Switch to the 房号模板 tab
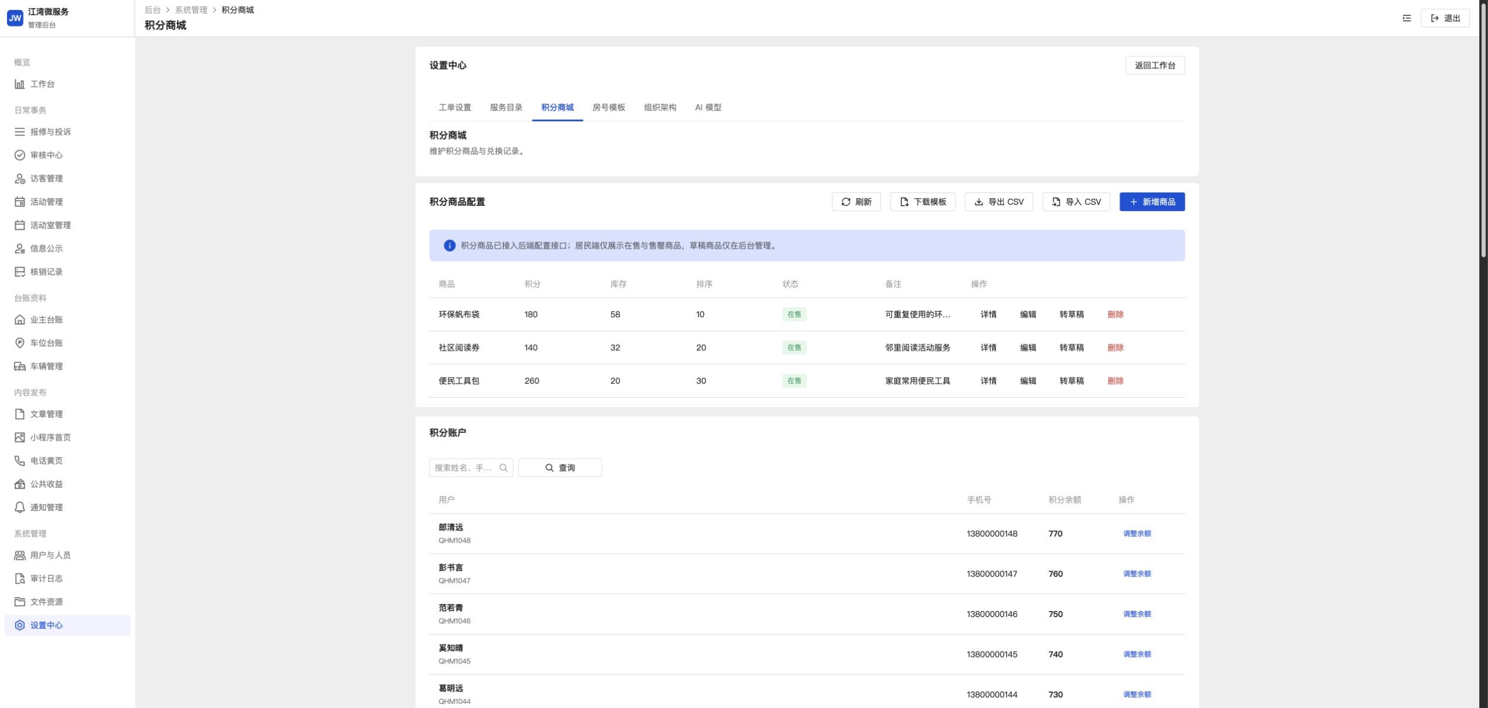 pyautogui.click(x=608, y=107)
